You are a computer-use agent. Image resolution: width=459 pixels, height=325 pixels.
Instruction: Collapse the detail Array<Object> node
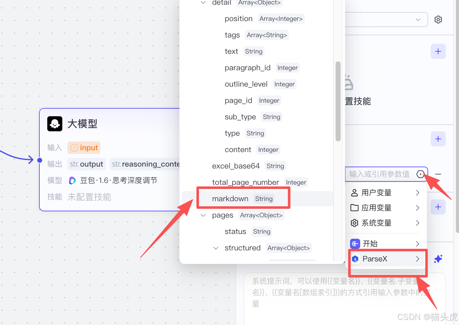(203, 3)
